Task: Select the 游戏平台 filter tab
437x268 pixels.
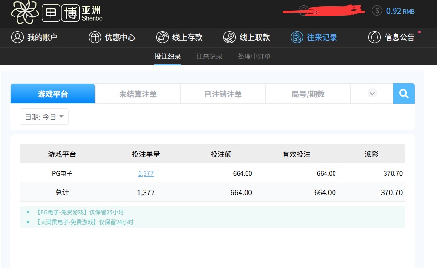Action: point(53,94)
